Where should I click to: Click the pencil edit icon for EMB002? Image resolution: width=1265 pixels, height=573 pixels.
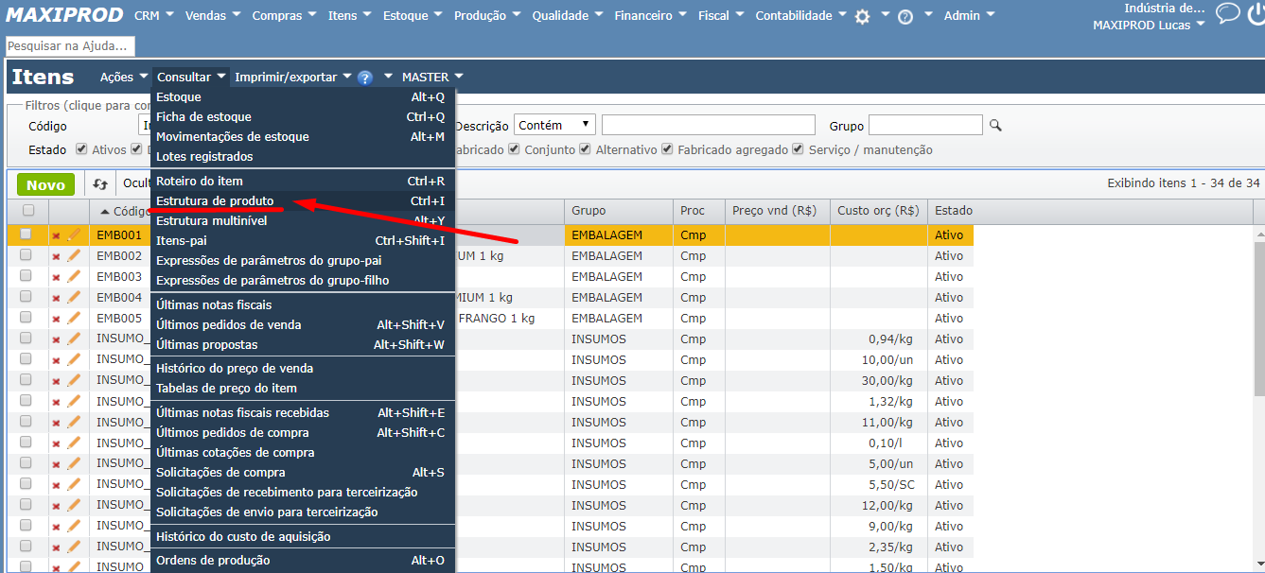tap(74, 255)
